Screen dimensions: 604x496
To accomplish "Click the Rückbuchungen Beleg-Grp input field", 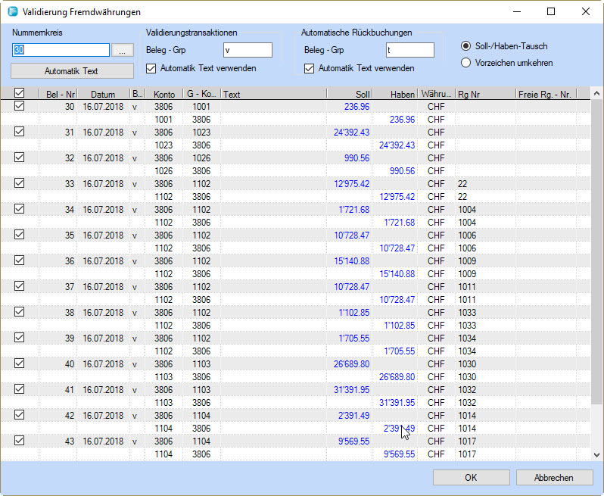I will click(409, 50).
